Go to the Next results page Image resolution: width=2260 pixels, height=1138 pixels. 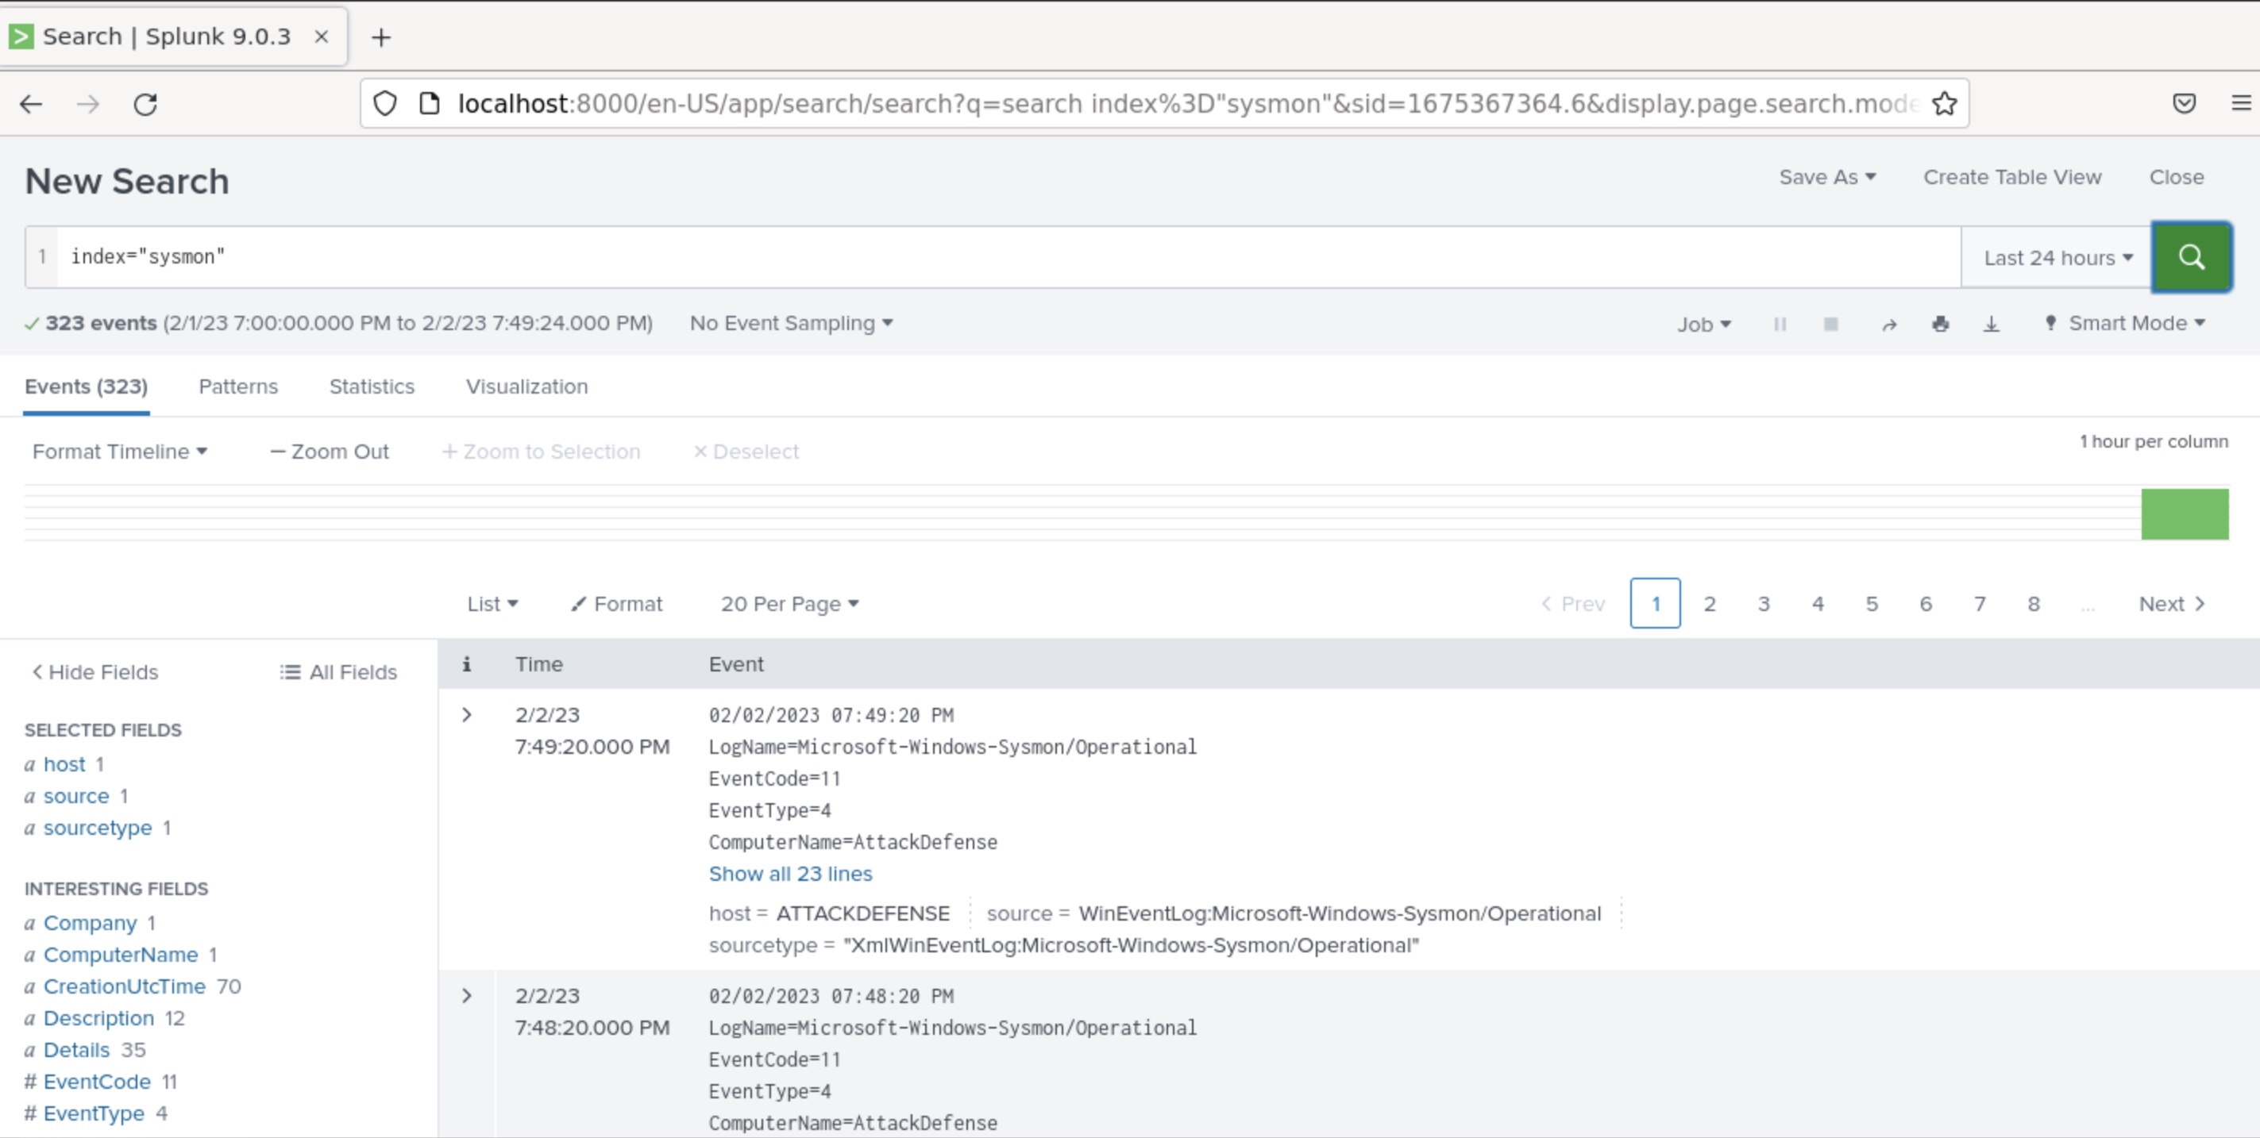2171,604
